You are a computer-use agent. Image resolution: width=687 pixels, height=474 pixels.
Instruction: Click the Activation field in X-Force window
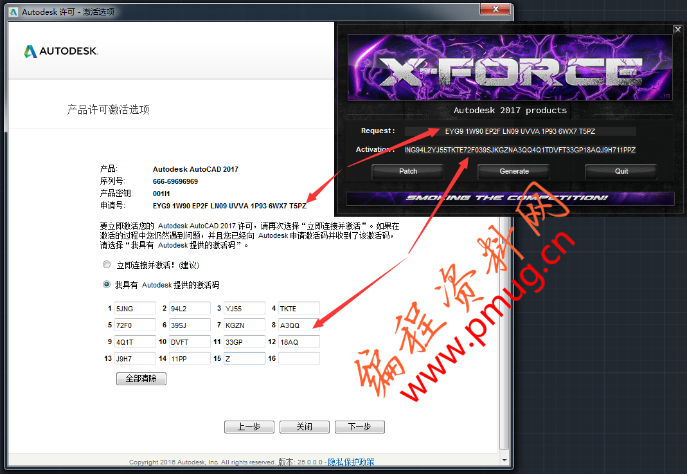click(520, 150)
